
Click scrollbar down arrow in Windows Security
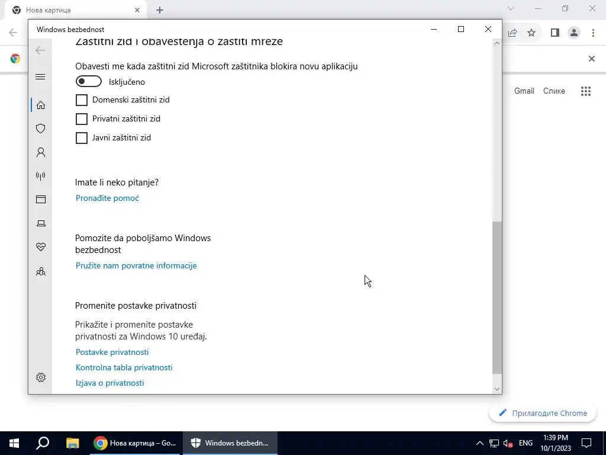click(497, 389)
